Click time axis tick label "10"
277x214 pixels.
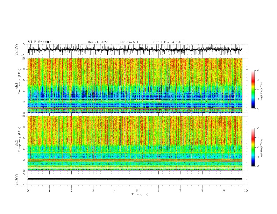point(246,191)
